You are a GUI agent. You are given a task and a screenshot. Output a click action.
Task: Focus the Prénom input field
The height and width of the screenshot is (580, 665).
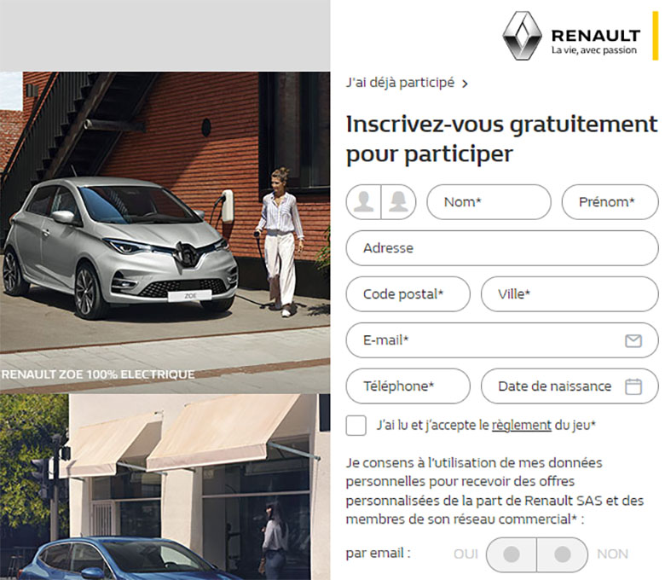(610, 202)
